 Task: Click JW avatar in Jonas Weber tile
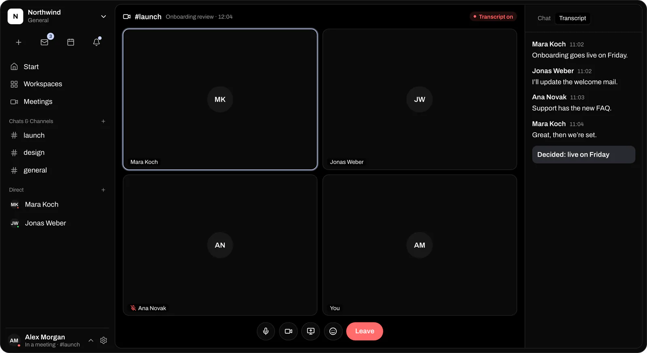click(x=420, y=99)
